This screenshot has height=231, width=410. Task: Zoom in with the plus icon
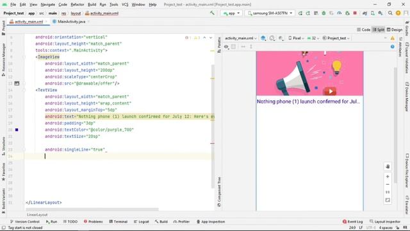point(388,176)
